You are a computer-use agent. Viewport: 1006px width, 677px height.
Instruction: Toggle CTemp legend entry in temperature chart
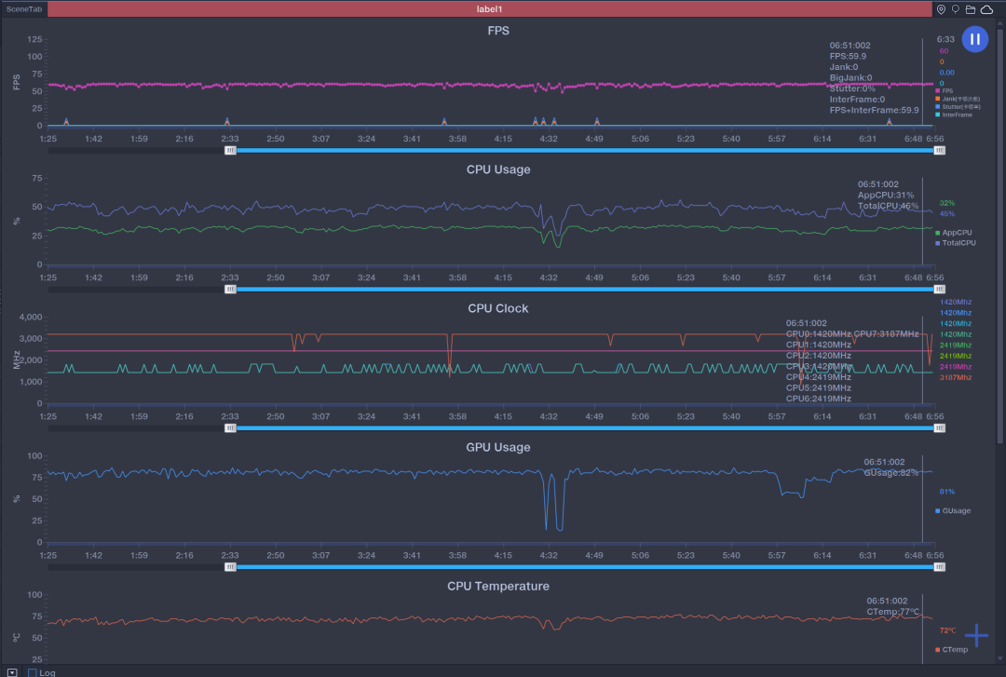pyautogui.click(x=954, y=649)
